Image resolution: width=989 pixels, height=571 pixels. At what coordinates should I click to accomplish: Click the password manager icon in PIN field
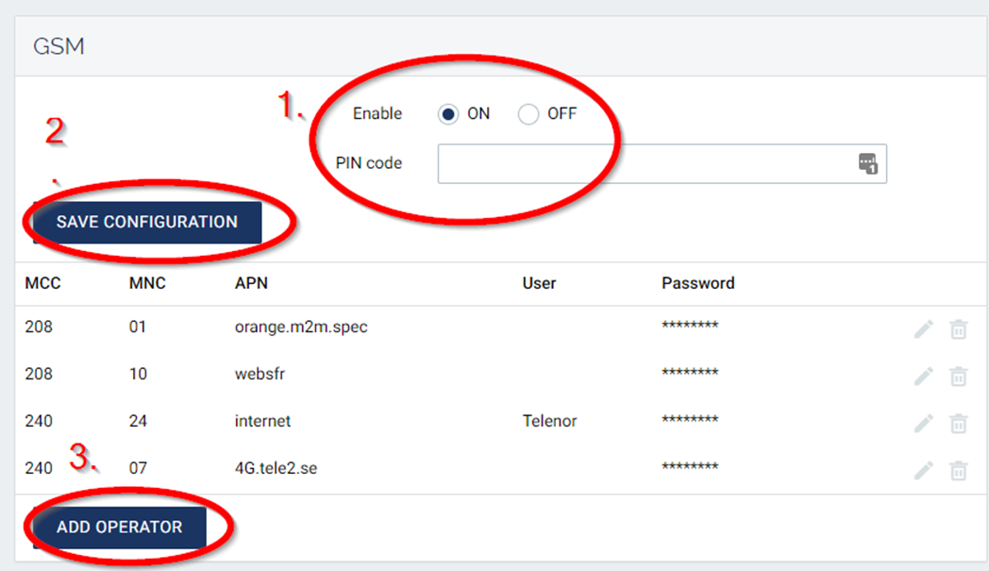868,163
